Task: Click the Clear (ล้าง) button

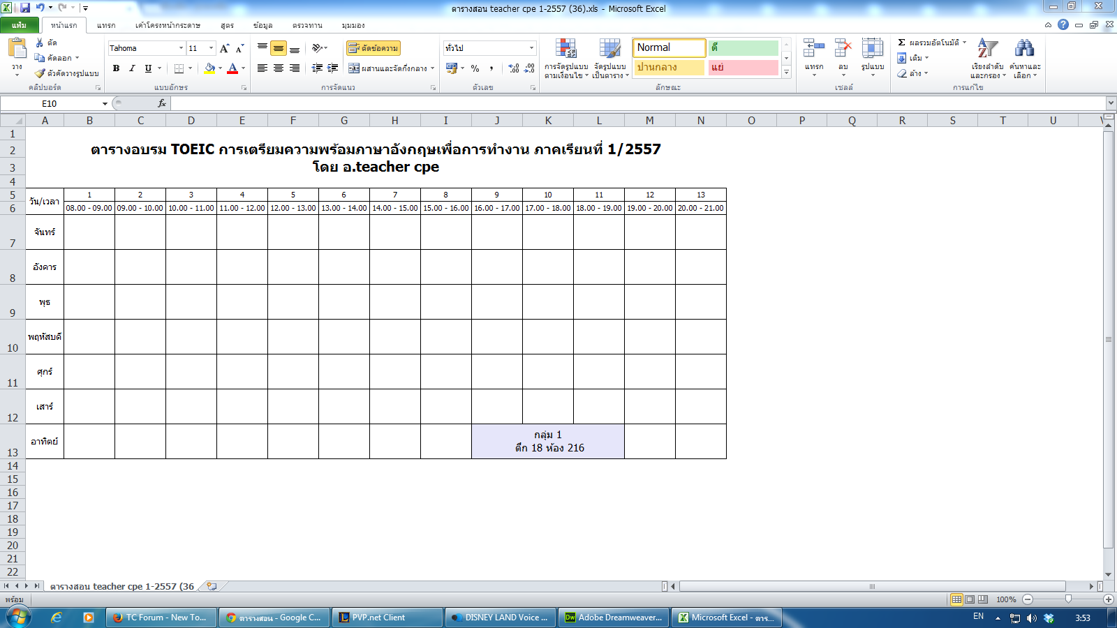Action: (x=911, y=73)
